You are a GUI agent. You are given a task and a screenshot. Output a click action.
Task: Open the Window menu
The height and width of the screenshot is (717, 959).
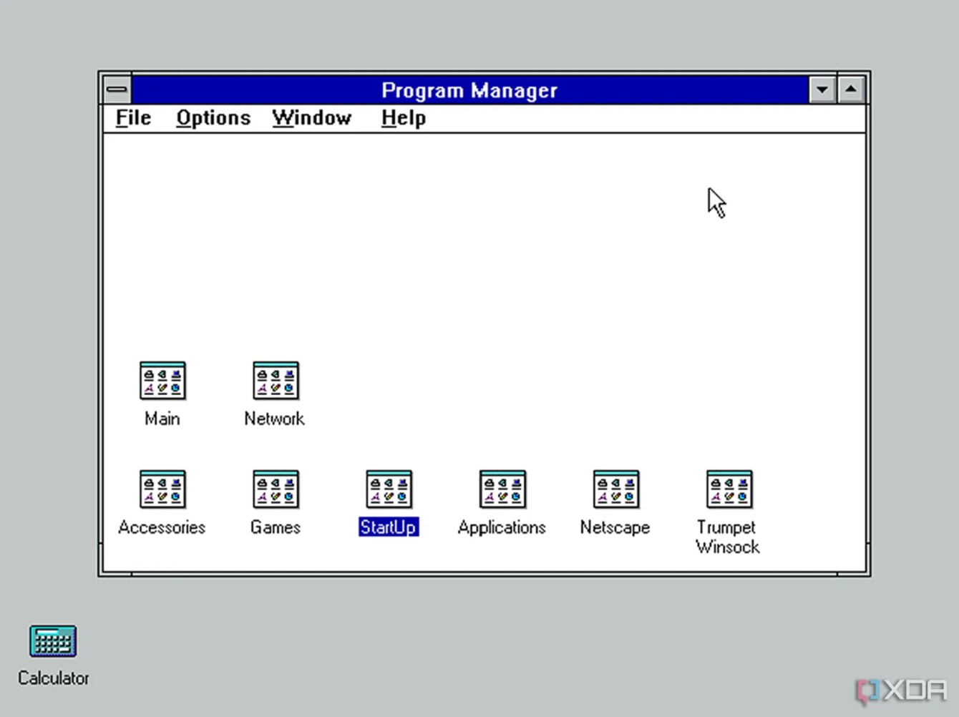click(312, 117)
